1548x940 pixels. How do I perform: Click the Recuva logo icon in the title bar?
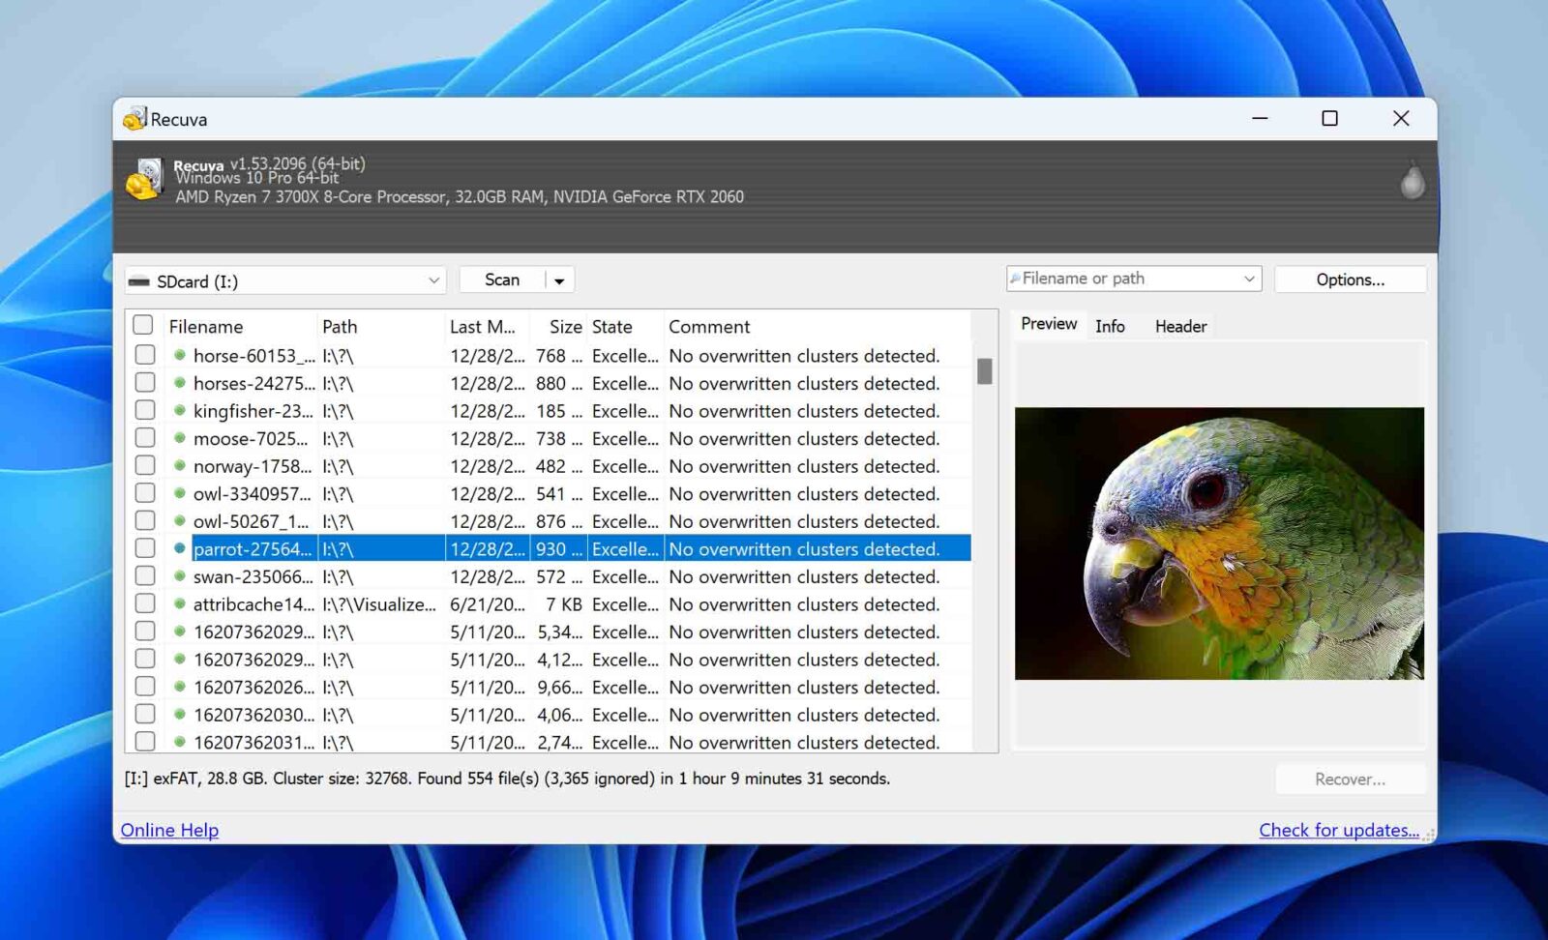[x=134, y=118]
